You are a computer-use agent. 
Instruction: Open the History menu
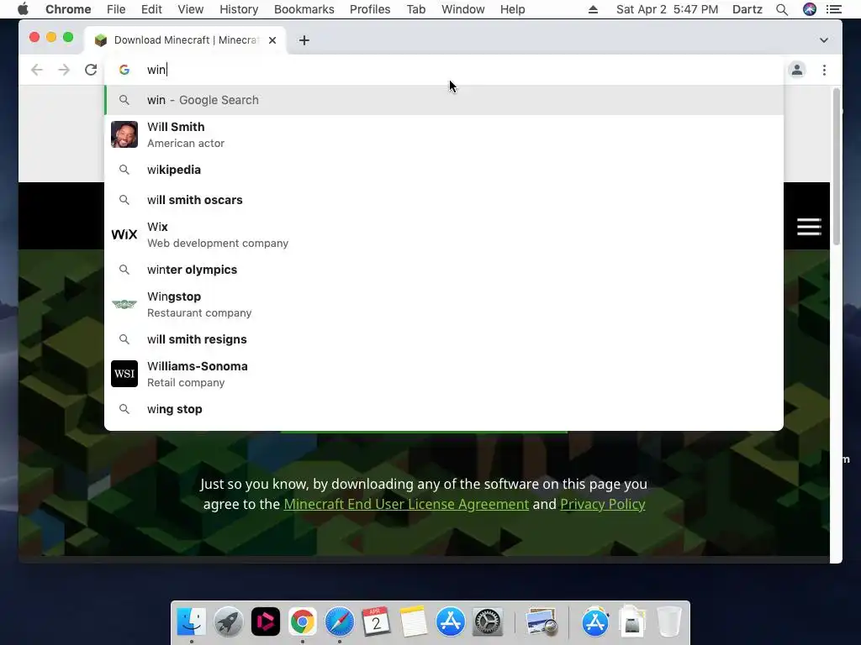tap(239, 9)
